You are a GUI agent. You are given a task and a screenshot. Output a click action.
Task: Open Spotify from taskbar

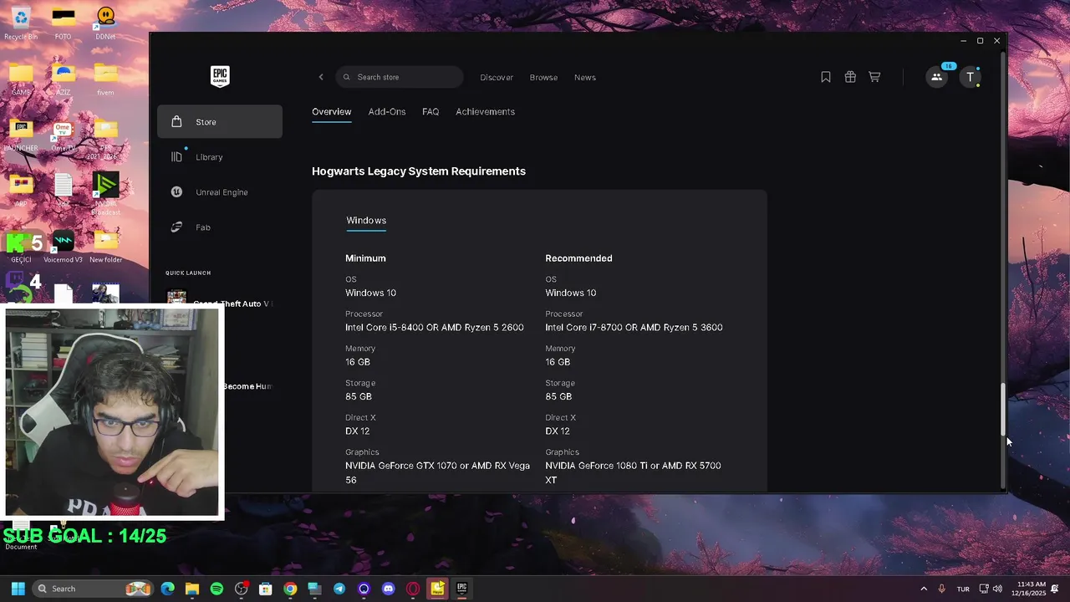click(217, 589)
